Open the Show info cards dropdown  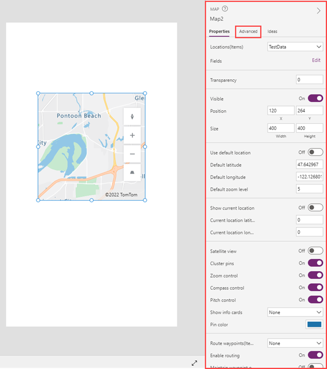295,312
